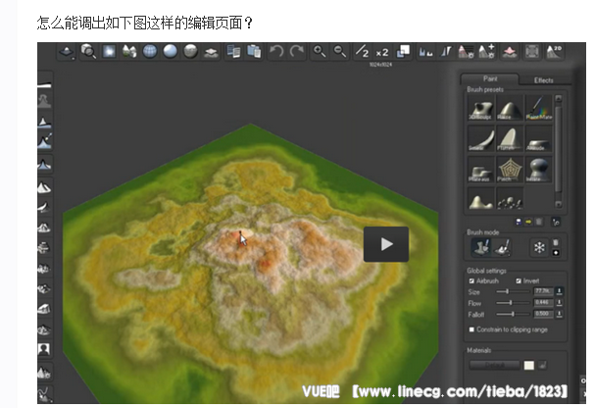Click the 2D mountain view icon
Screen dimensions: 595x408
point(554,52)
